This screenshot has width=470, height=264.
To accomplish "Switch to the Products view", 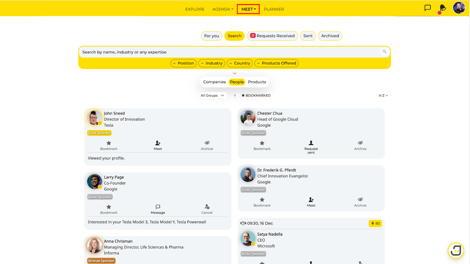I will [x=257, y=82].
